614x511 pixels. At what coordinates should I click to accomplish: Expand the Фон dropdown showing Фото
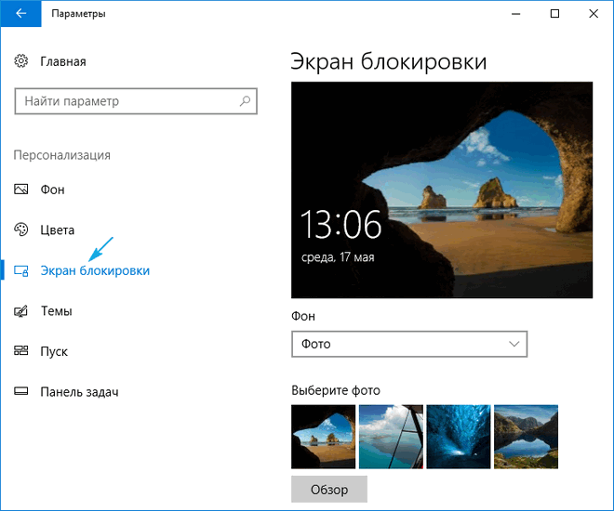409,344
